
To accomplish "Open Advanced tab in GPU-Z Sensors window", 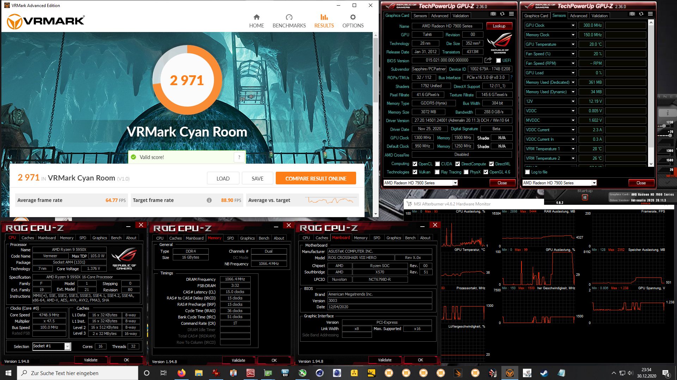I will [x=579, y=16].
